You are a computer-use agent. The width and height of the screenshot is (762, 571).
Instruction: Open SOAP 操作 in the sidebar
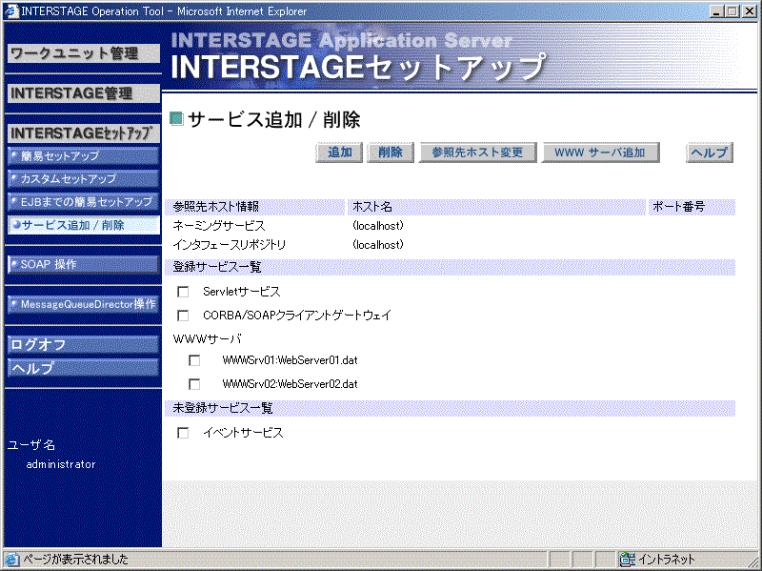tap(84, 265)
